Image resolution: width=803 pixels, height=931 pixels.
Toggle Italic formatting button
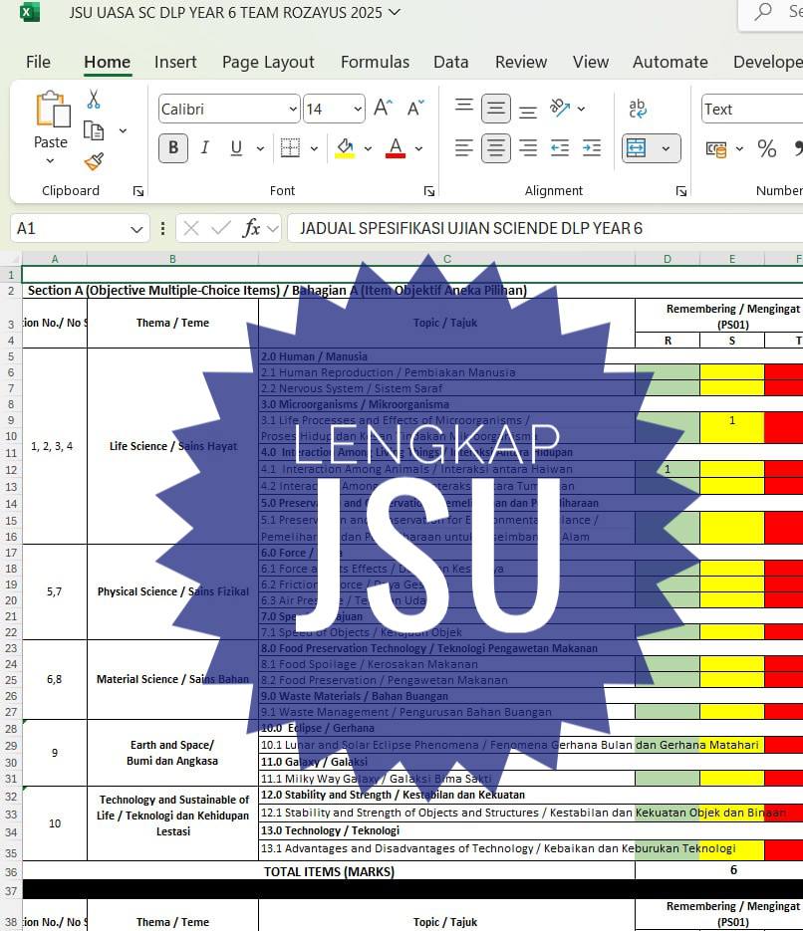click(x=205, y=147)
